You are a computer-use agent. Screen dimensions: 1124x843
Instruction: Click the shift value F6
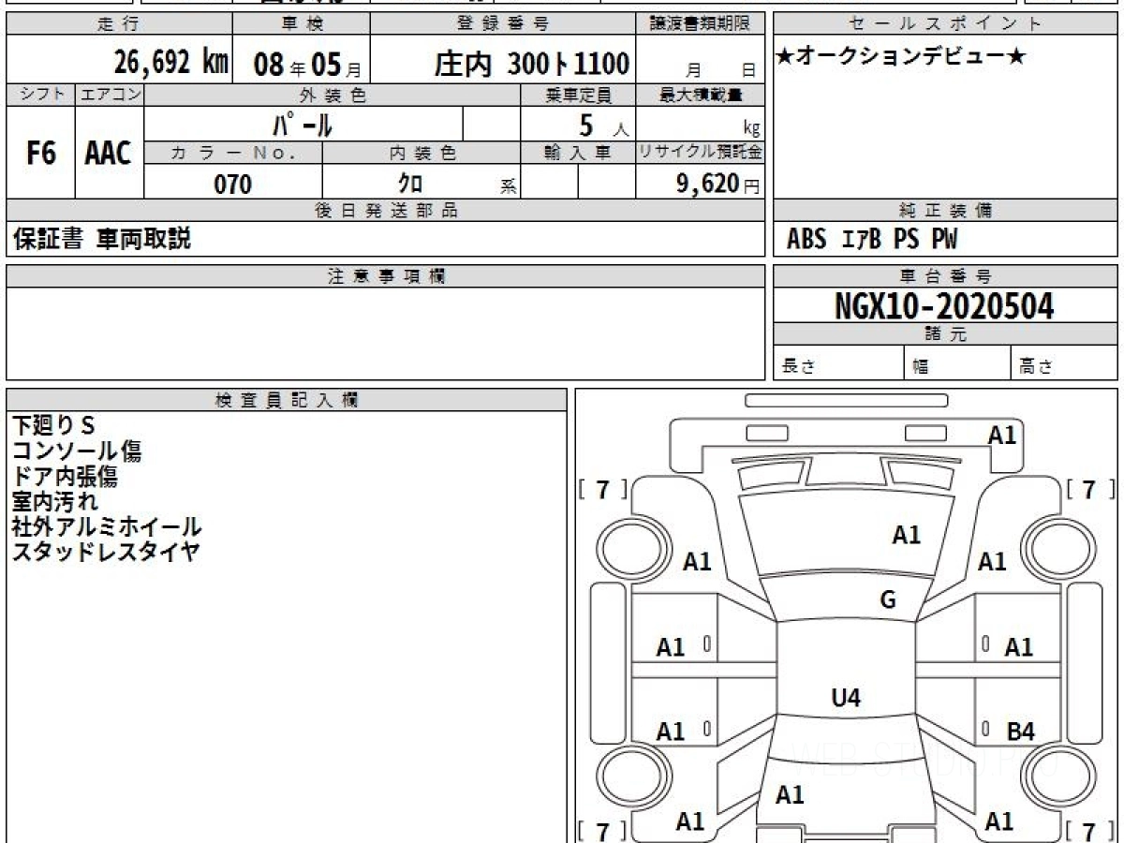[40, 154]
